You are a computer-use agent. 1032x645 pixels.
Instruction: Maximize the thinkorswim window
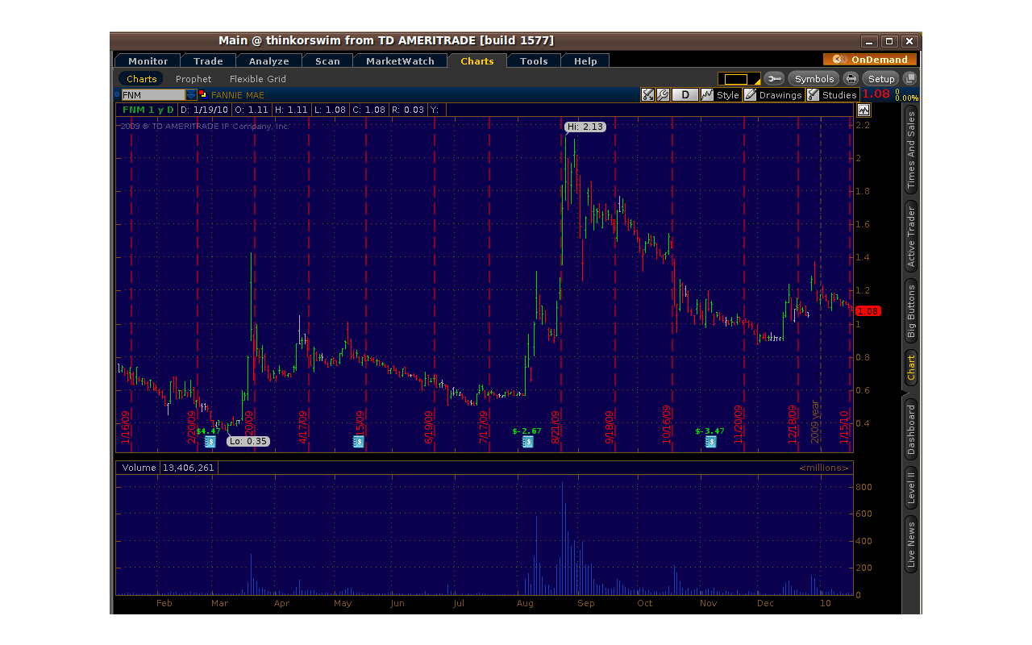[889, 41]
